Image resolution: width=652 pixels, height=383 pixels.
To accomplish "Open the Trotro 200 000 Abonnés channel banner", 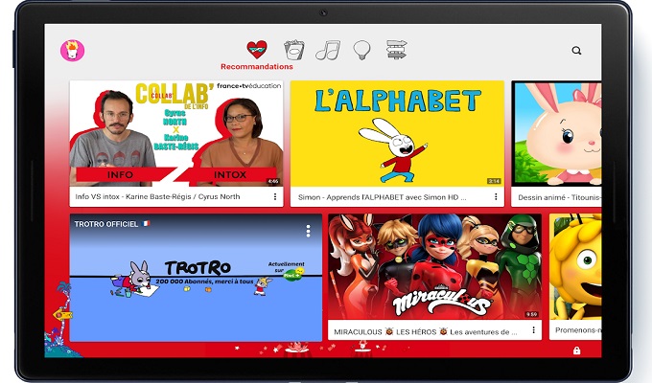I will [x=196, y=278].
